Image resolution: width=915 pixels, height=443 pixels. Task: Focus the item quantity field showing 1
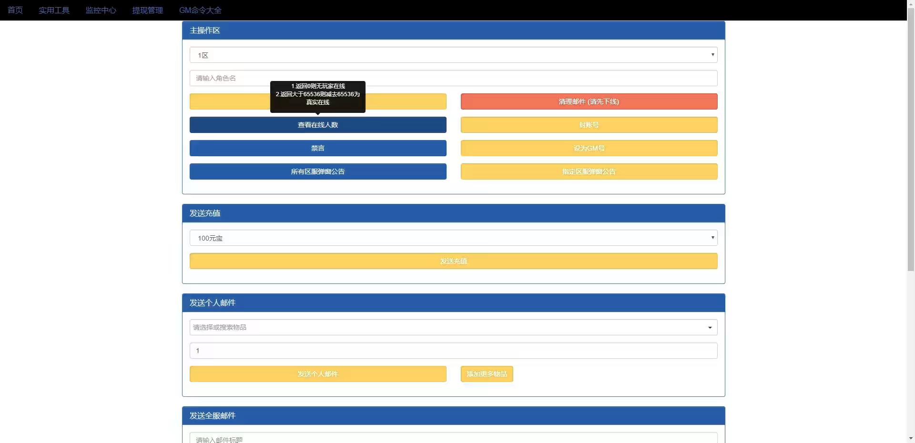pos(453,351)
